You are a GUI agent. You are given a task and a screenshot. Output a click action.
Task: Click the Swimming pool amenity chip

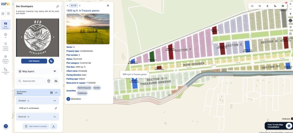[84, 88]
